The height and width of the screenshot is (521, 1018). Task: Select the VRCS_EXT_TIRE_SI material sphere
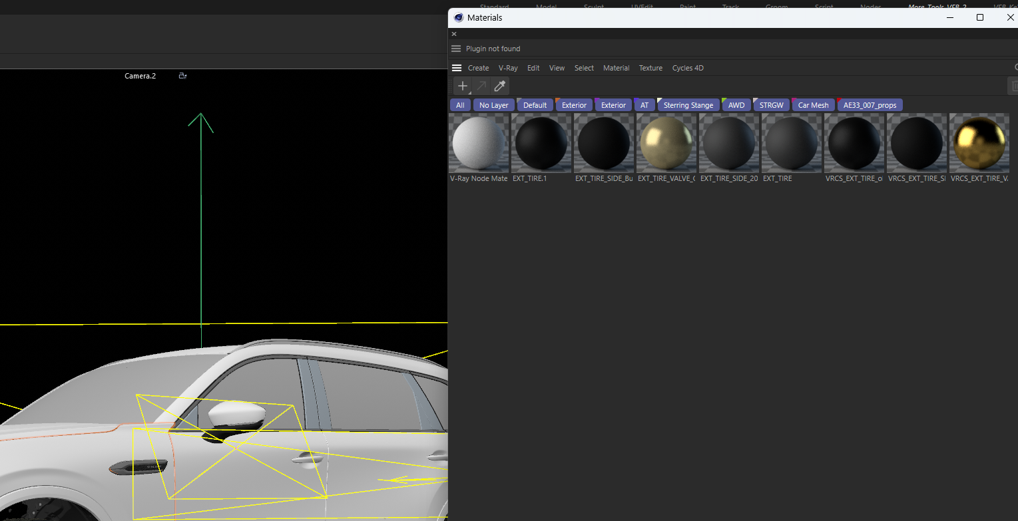(917, 143)
